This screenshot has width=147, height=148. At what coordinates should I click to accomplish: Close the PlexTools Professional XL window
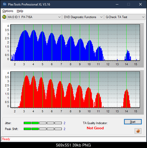[x=140, y=4]
